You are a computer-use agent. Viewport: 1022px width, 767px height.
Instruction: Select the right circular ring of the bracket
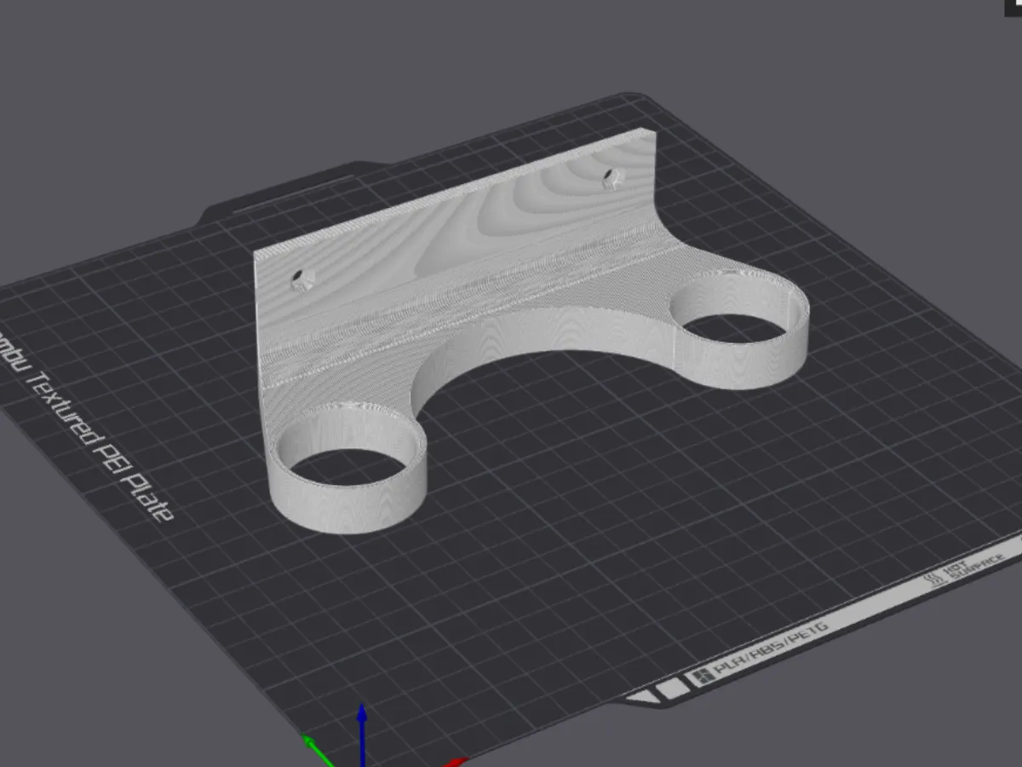click(x=738, y=329)
